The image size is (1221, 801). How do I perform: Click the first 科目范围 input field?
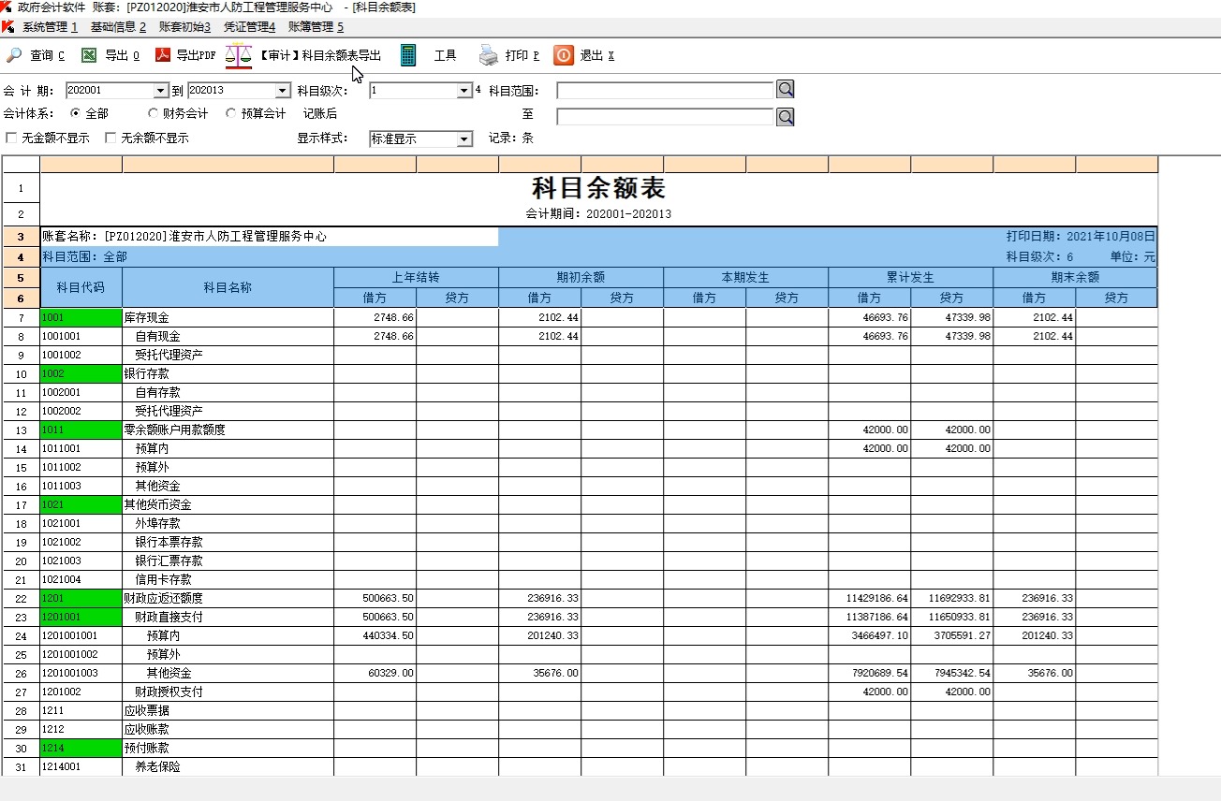[665, 90]
